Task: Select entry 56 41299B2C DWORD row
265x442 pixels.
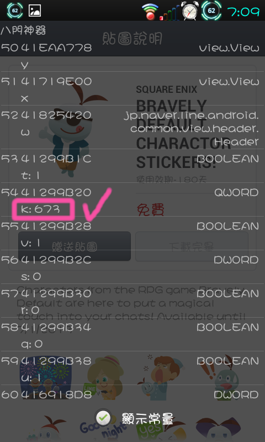Action: point(132,267)
